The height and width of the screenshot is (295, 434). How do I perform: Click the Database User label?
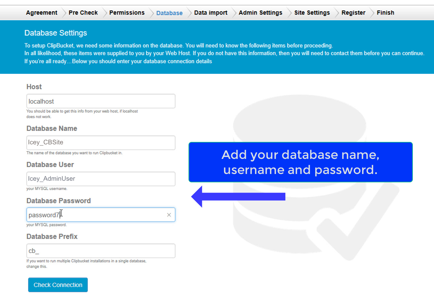pos(50,165)
